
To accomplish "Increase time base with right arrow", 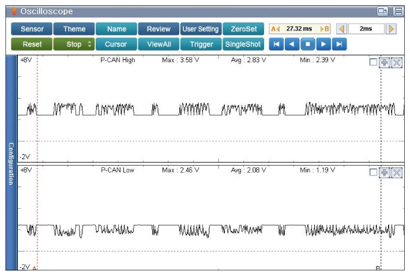I will (x=392, y=29).
